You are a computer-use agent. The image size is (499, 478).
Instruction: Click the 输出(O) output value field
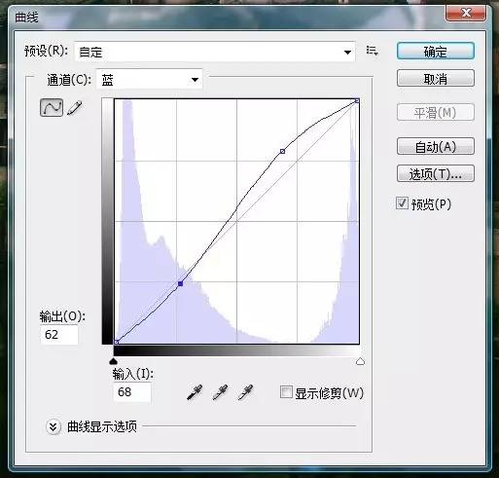[x=59, y=335]
